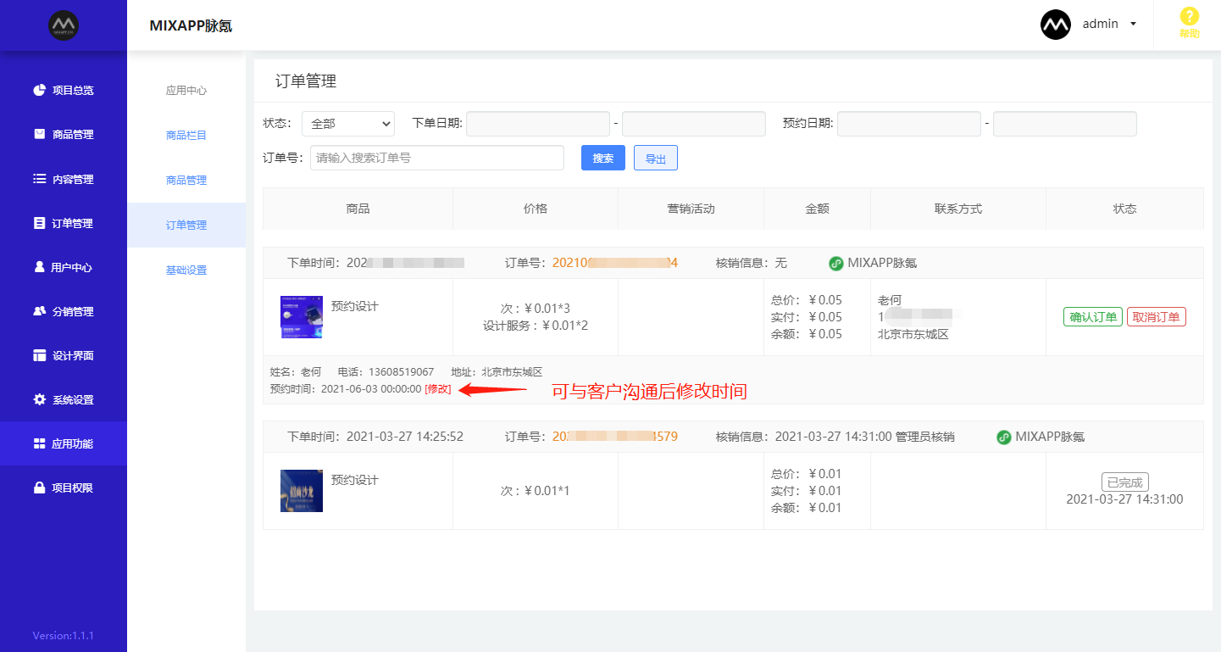Open 商品管理 in the dark sidebar
This screenshot has width=1221, height=652.
coord(73,134)
